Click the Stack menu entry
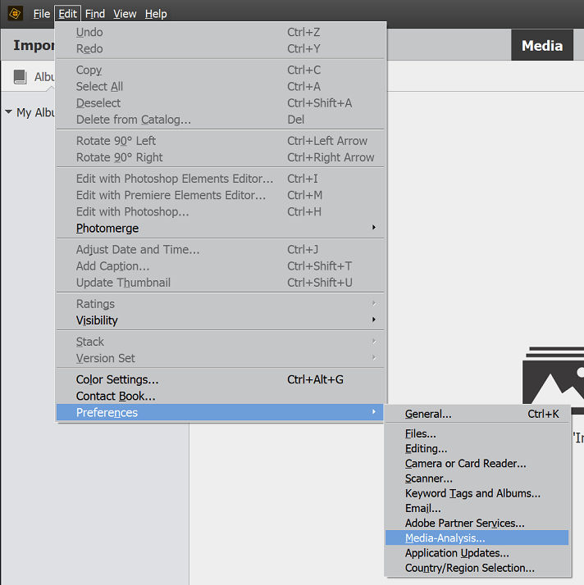This screenshot has height=585, width=584. pos(220,342)
